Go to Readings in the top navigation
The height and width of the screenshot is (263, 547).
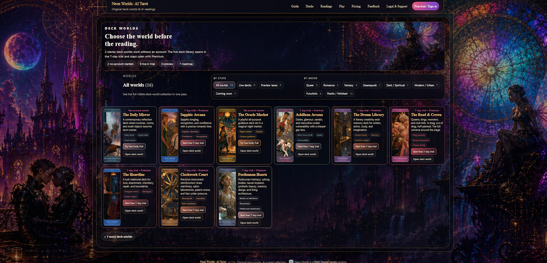[326, 6]
